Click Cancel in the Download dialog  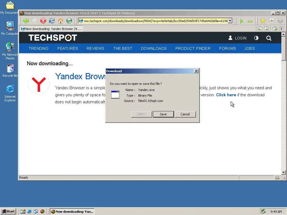(x=185, y=114)
